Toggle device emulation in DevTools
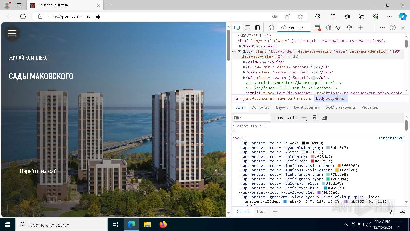Viewport: 410px width, 231px height. (247, 28)
